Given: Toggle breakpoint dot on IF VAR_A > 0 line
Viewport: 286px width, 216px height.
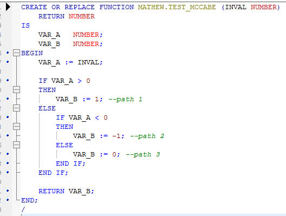Looking at the screenshot, I should click(x=8, y=80).
